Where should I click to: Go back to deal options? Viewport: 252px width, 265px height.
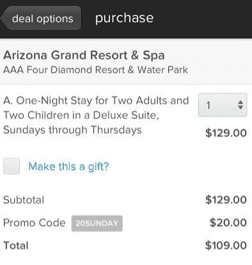tap(41, 19)
